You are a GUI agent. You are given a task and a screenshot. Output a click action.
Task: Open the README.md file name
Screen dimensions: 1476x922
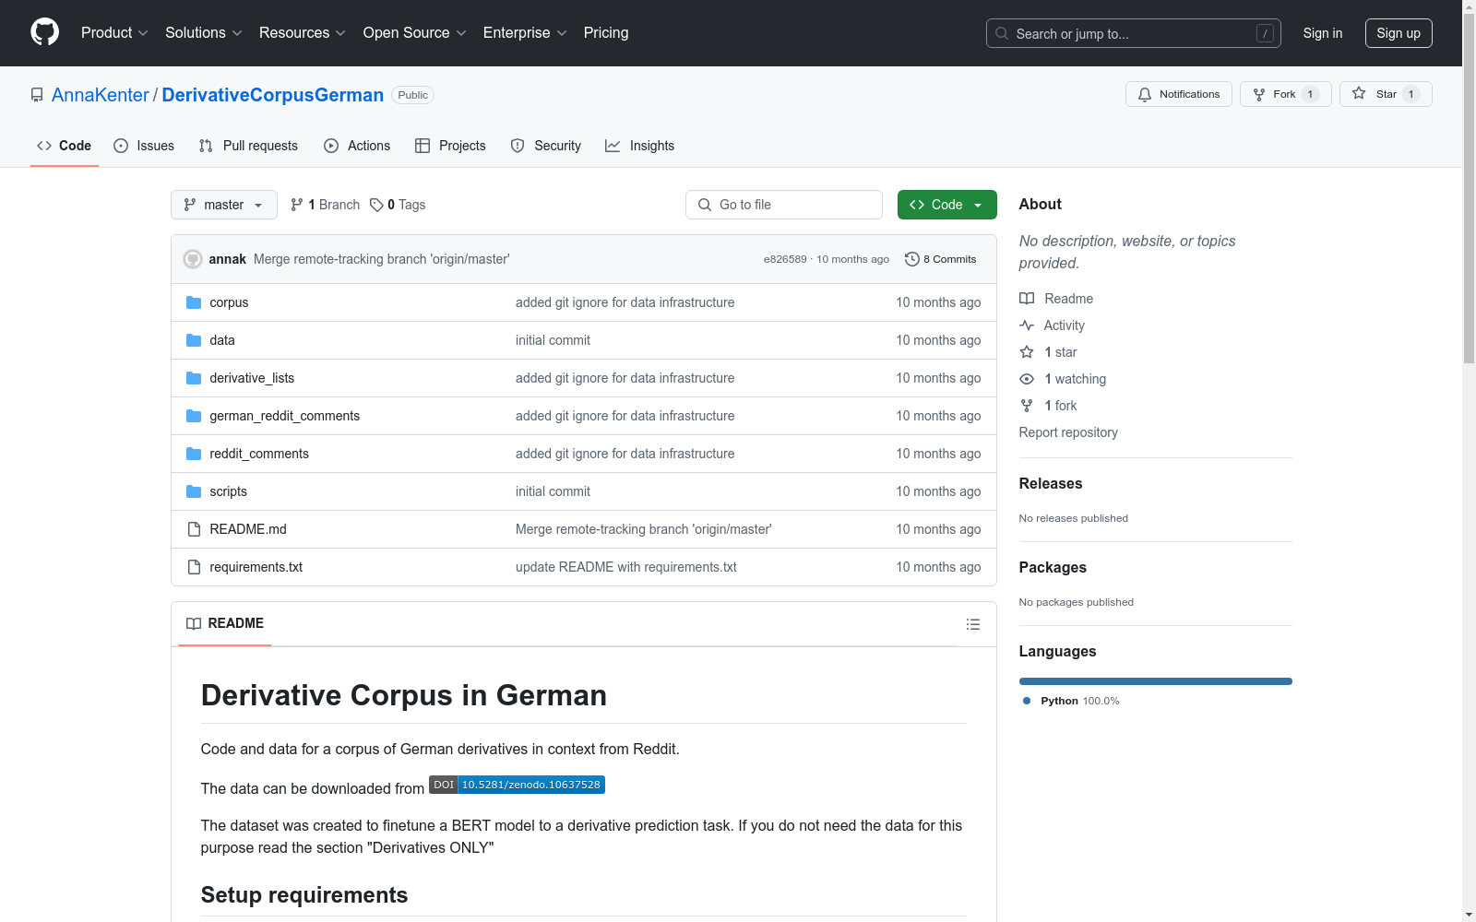point(248,529)
